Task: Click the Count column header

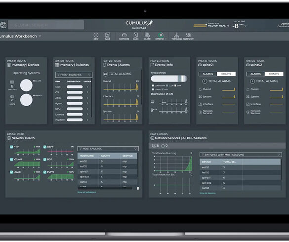Action: pyautogui.click(x=105, y=156)
